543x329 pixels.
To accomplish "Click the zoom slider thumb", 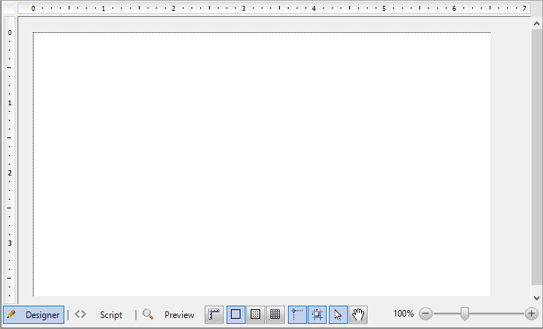I will pyautogui.click(x=465, y=314).
